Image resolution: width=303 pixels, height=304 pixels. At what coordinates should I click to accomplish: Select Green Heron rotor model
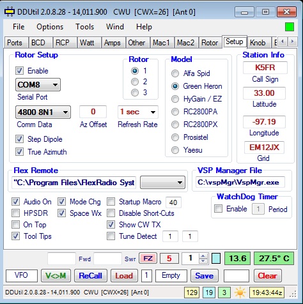[x=175, y=86]
